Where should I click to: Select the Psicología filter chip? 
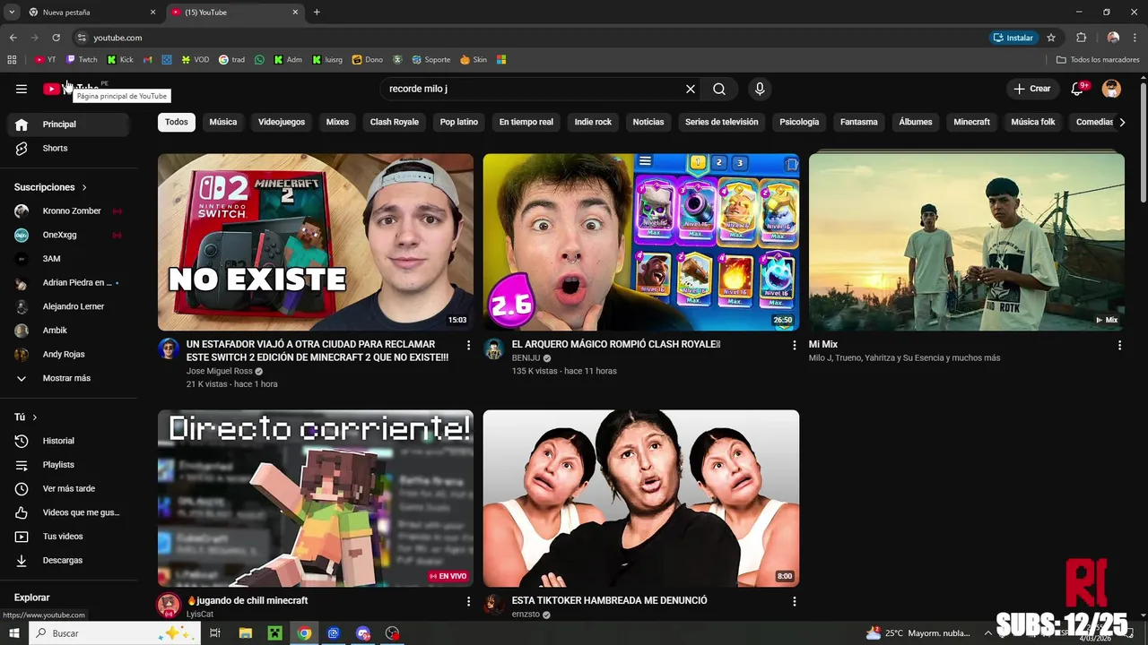click(799, 122)
